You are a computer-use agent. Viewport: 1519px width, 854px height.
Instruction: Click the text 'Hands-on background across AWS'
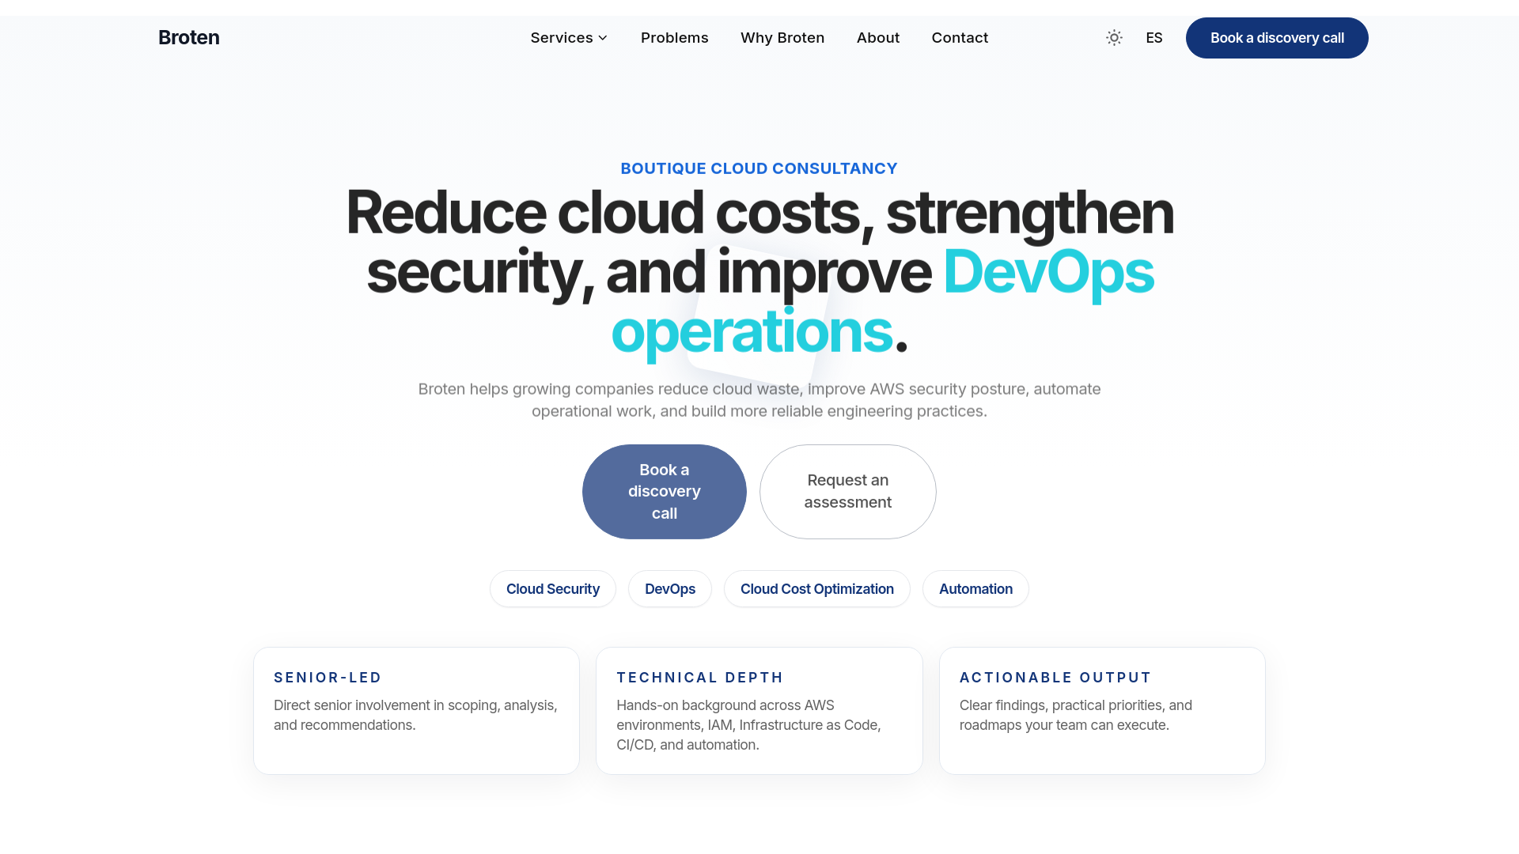click(x=725, y=705)
